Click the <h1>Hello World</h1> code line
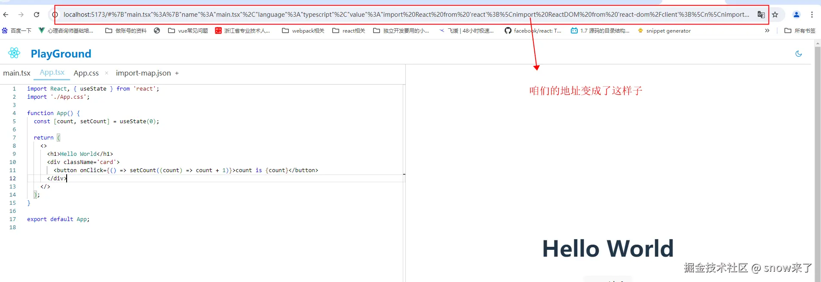This screenshot has height=282, width=821. pos(80,154)
